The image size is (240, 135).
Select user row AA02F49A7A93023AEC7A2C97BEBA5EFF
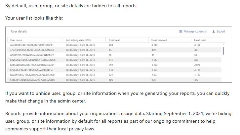[32, 55]
